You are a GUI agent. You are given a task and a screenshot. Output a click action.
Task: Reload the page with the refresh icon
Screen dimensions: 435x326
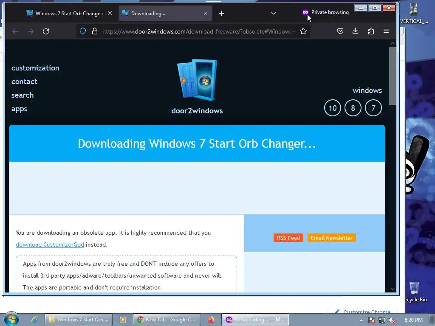point(46,31)
